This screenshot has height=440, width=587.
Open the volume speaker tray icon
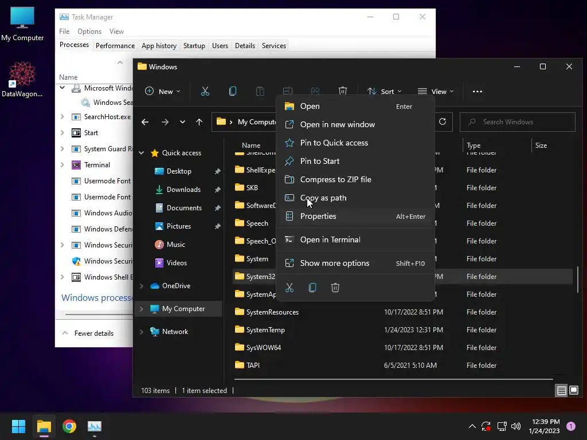pyautogui.click(x=516, y=426)
